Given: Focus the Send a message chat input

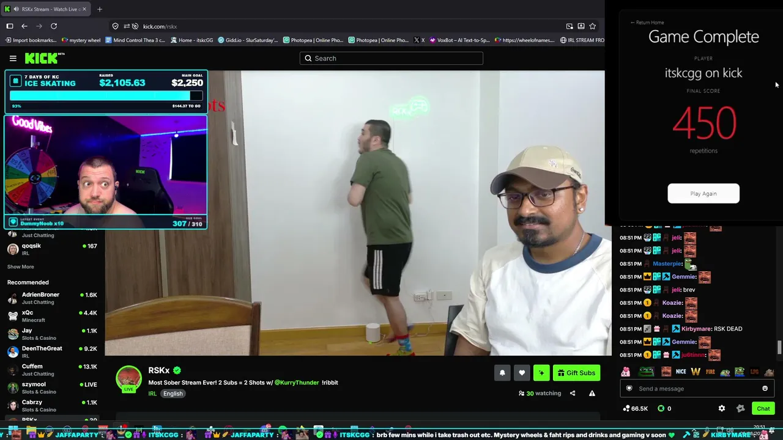Looking at the screenshot, I should (697, 389).
